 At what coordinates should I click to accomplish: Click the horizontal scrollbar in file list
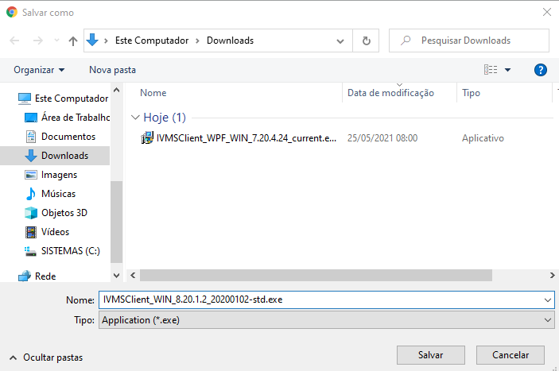[318, 275]
